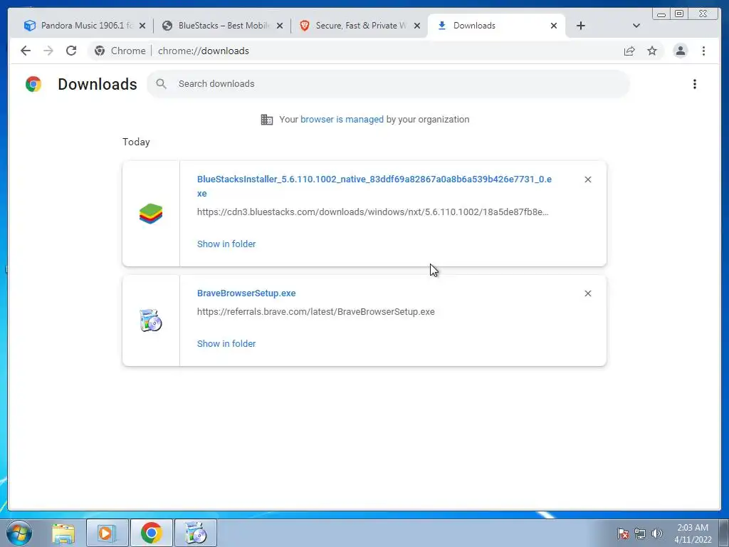Click the BlueStacks file icon
This screenshot has width=729, height=547.
(151, 214)
